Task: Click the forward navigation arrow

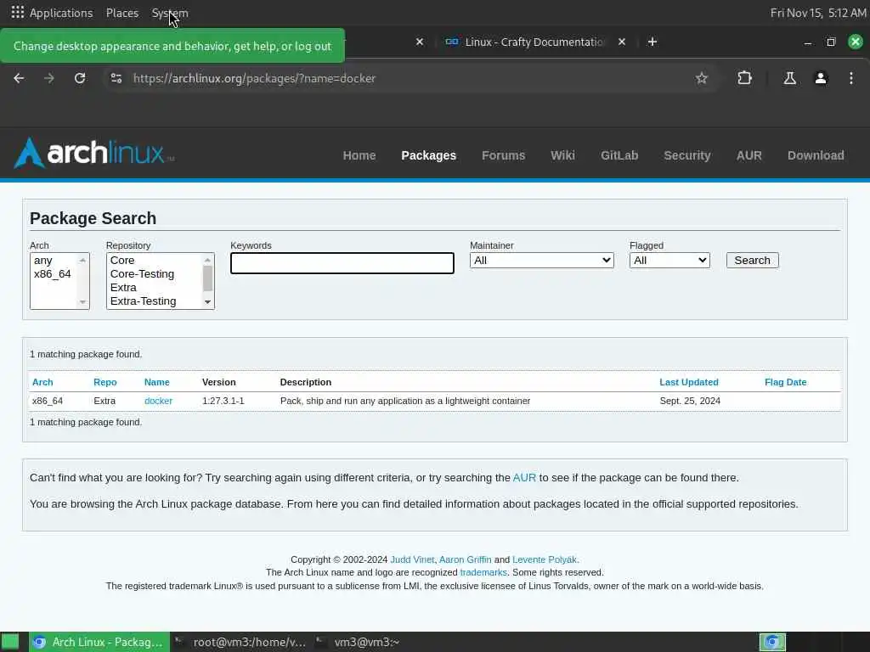Action: point(49,78)
